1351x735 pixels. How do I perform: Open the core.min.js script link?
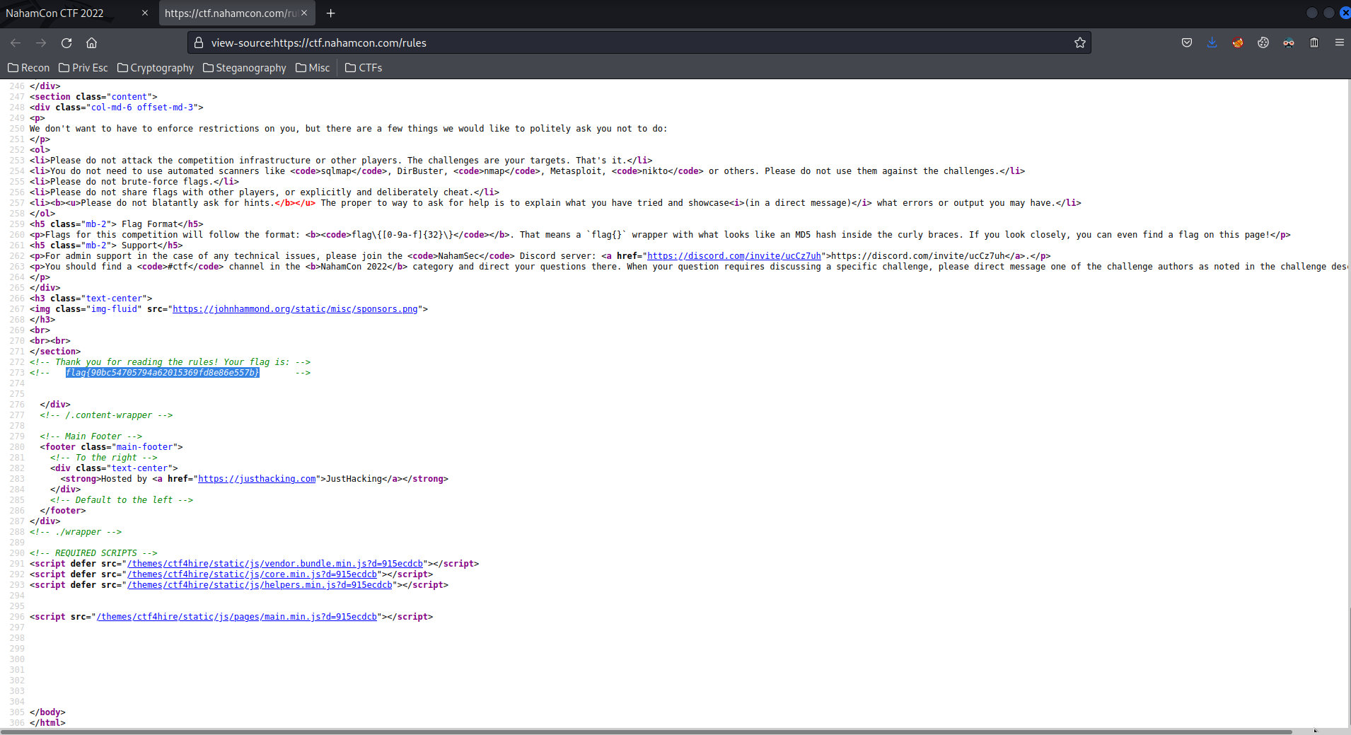(x=252, y=574)
